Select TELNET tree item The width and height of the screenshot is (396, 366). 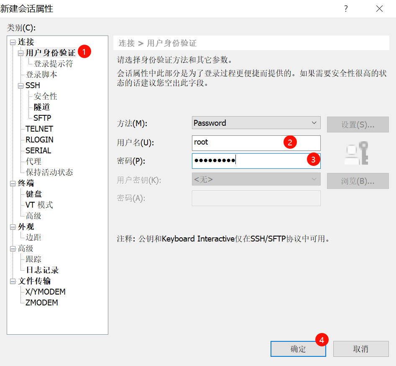[x=39, y=129]
